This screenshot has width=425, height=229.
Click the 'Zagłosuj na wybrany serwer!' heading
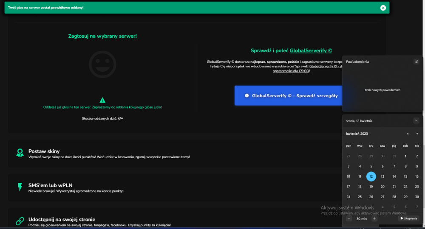point(102,36)
